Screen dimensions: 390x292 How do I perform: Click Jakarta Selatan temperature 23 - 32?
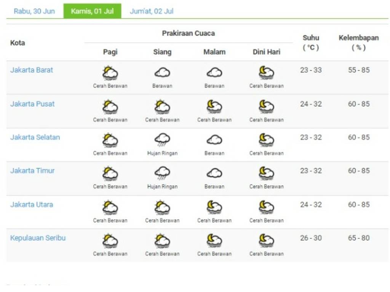click(311, 137)
